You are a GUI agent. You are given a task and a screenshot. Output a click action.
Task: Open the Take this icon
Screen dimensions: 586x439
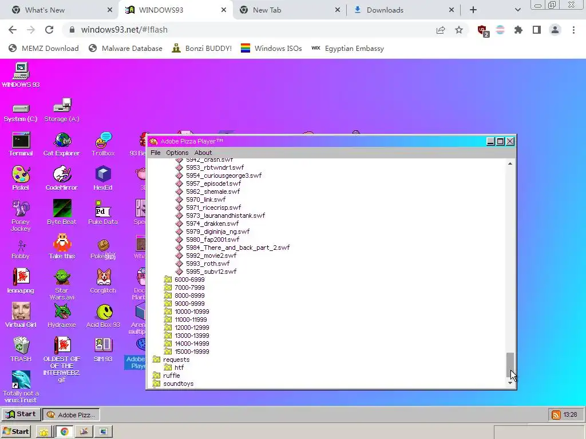coord(62,247)
